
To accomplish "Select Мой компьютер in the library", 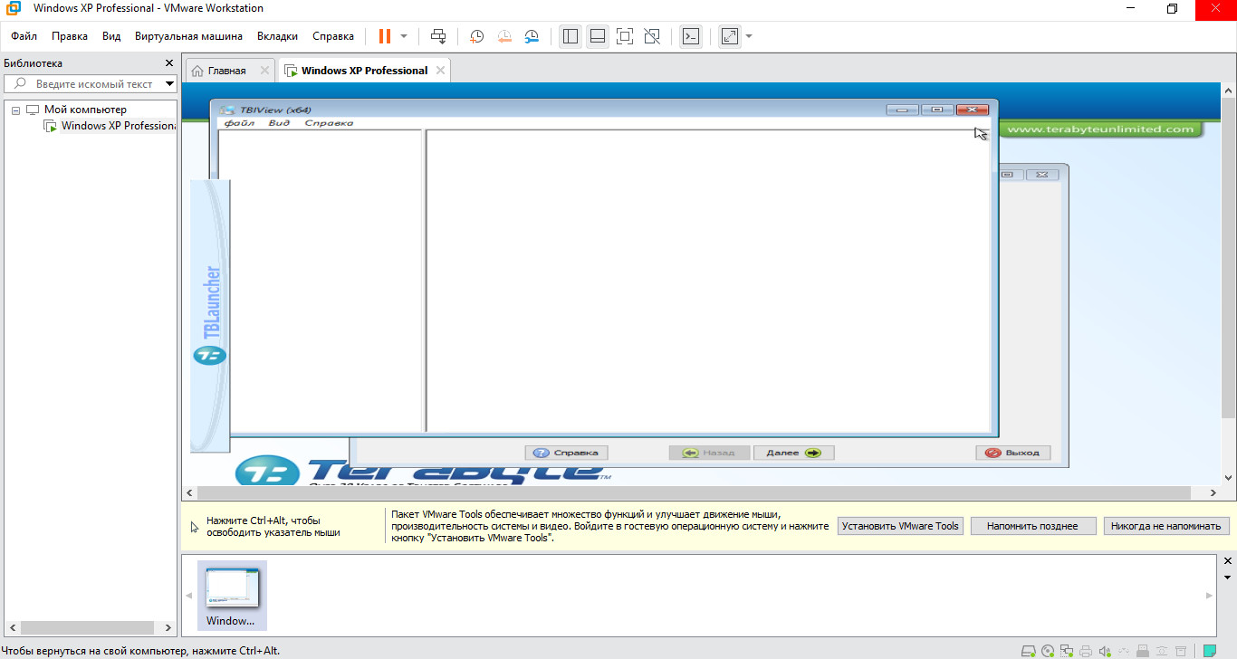I will coord(85,110).
